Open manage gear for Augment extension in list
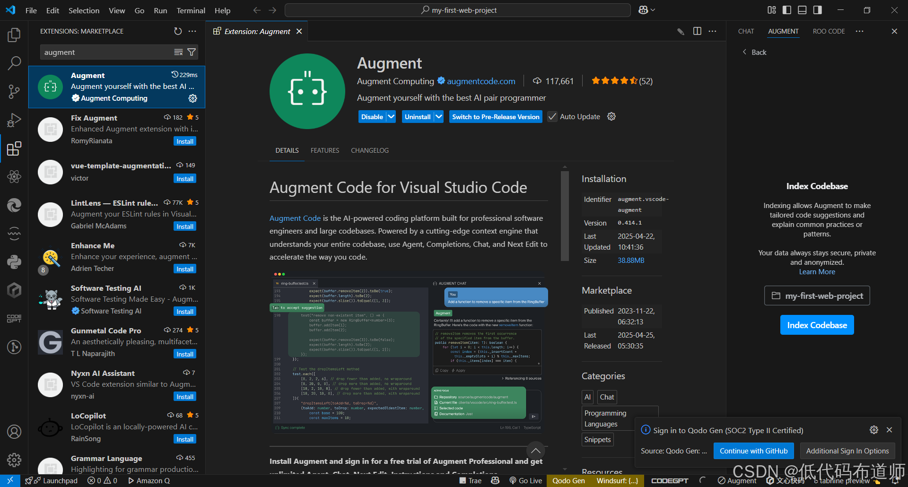Image resolution: width=908 pixels, height=487 pixels. point(192,98)
